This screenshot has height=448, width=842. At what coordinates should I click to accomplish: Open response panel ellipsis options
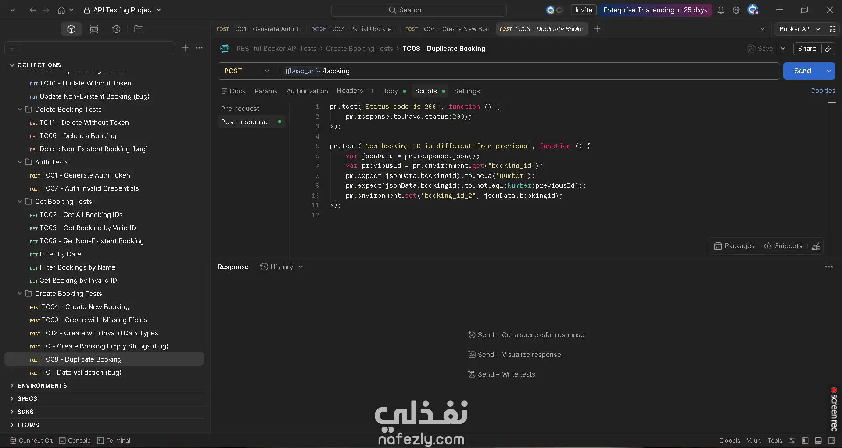829,267
